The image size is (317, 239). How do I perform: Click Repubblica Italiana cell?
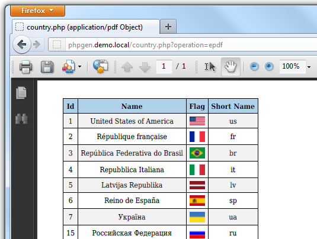pyautogui.click(x=132, y=170)
